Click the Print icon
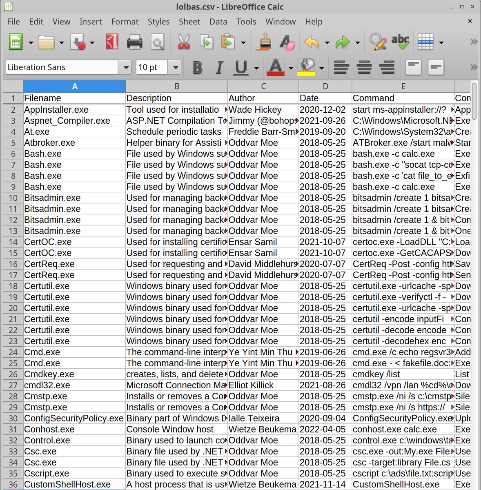Image resolution: width=481 pixels, height=490 pixels. click(135, 42)
